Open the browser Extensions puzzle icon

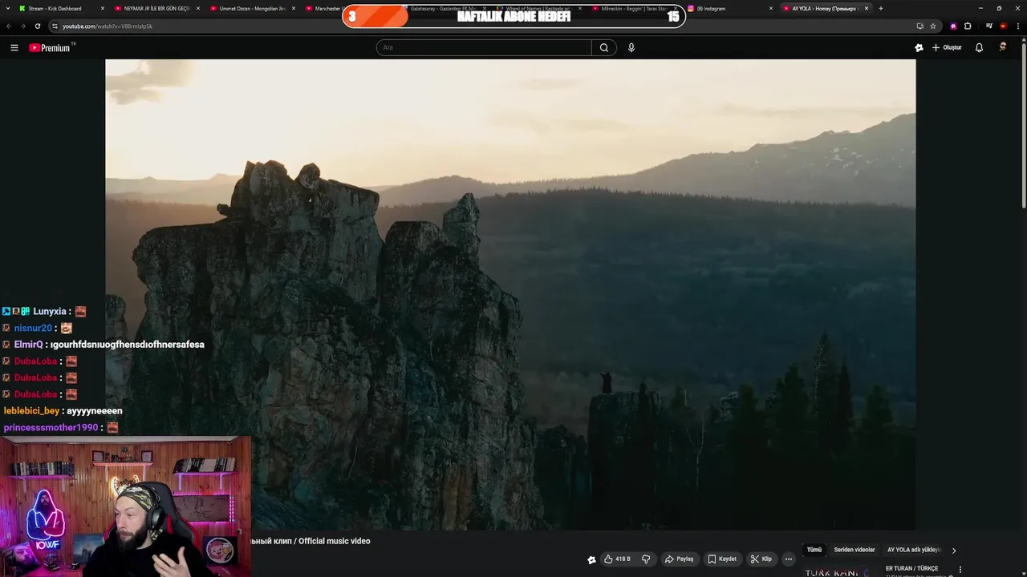click(x=968, y=26)
